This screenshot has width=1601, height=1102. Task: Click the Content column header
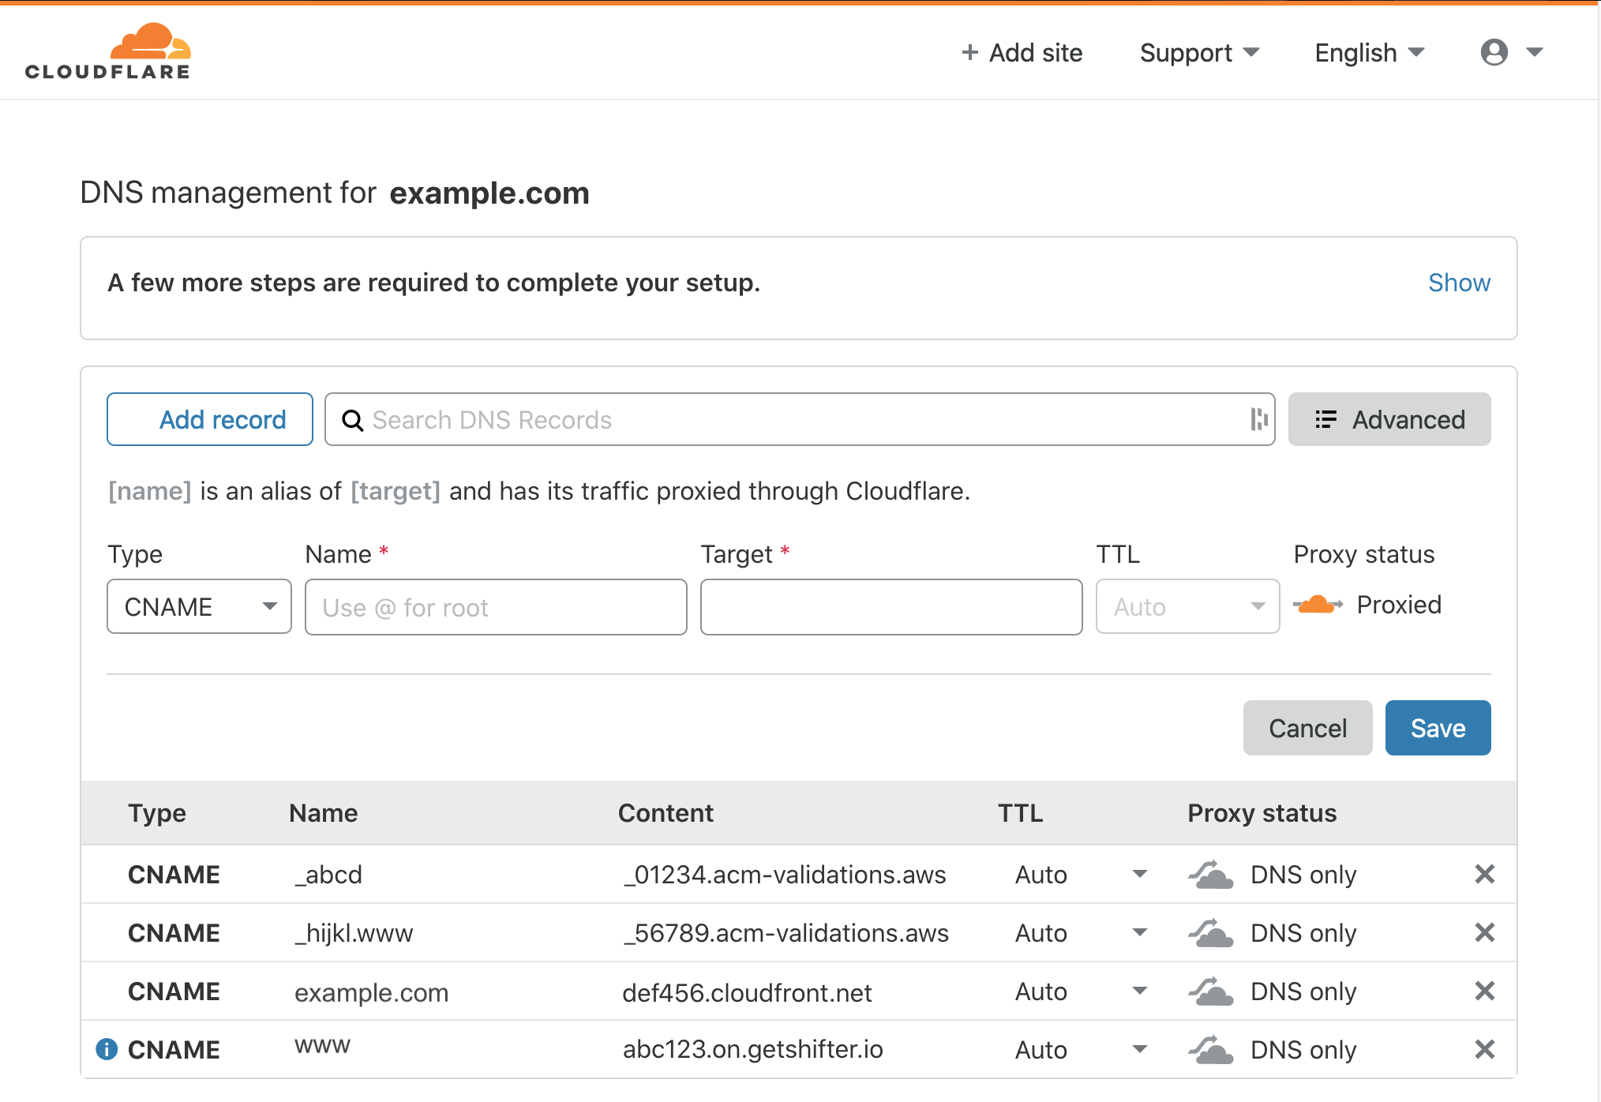[x=666, y=813]
